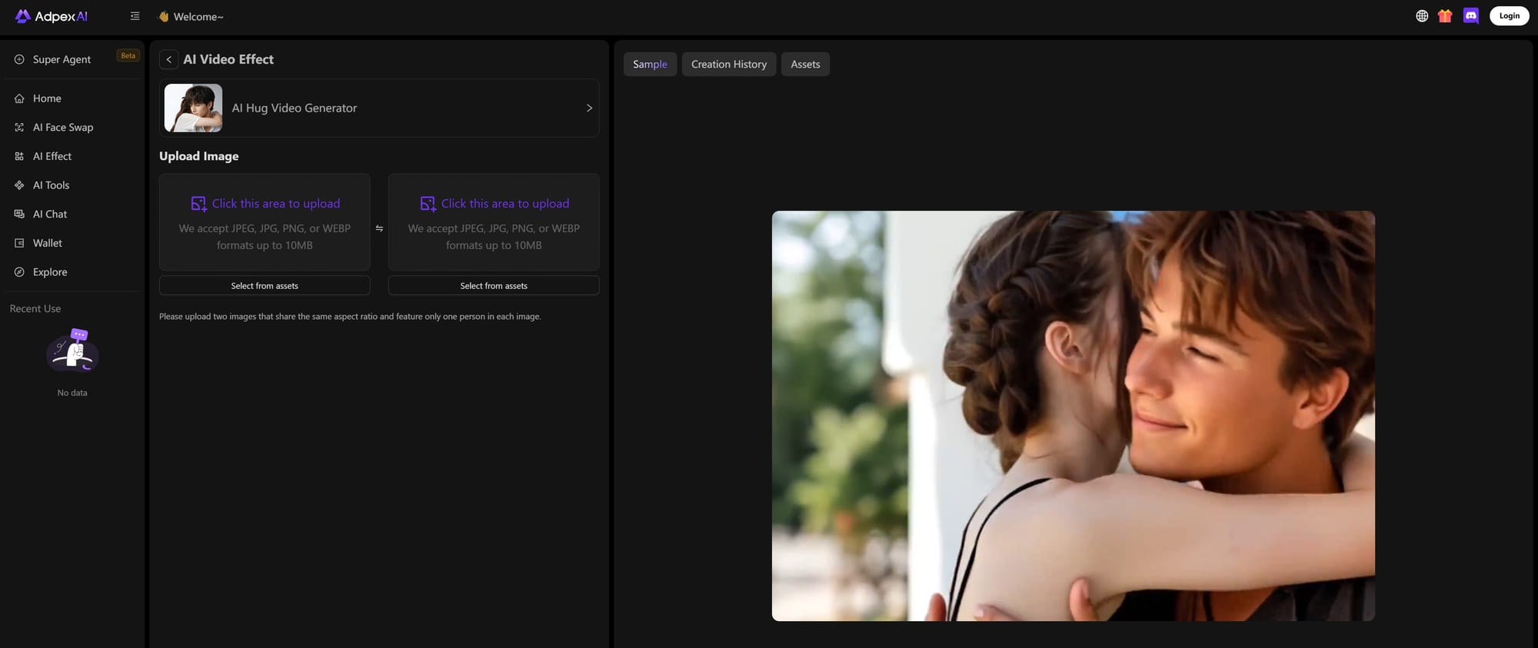The image size is (1538, 648).
Task: Click the AI Face Swap icon
Action: [19, 128]
